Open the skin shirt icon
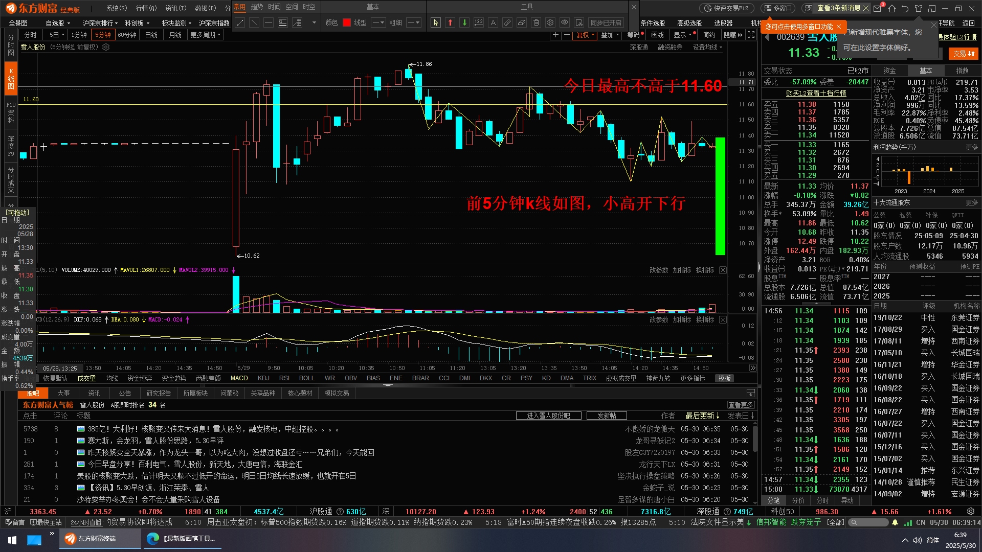 919,9
